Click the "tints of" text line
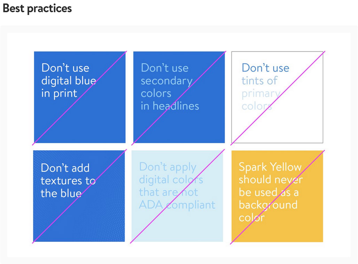Image resolution: width=358 pixels, height=264 pixels. 259,81
